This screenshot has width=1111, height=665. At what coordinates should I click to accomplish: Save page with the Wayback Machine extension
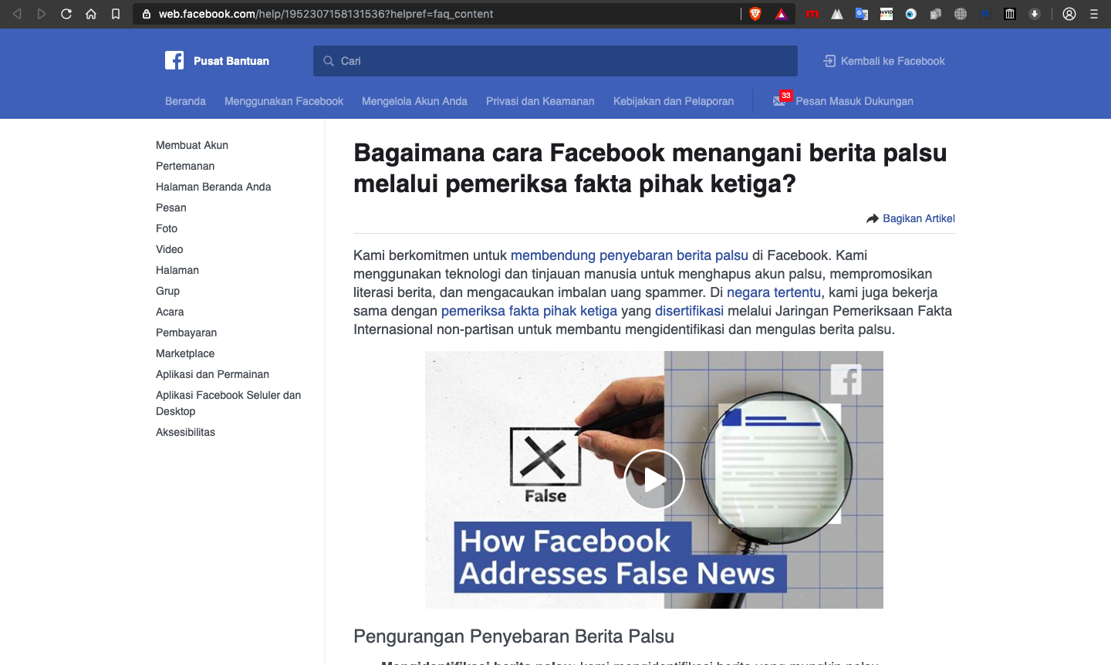[1009, 13]
